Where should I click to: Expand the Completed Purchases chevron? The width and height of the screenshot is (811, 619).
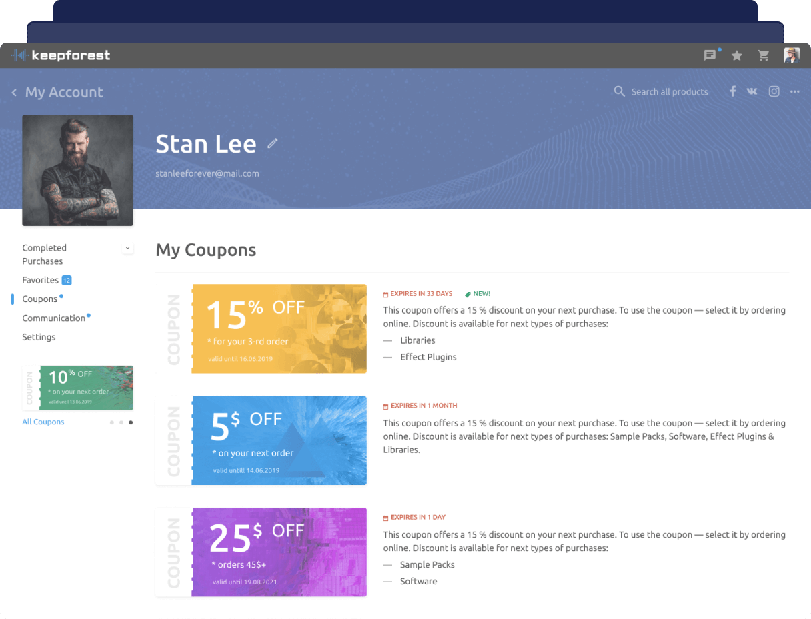pyautogui.click(x=128, y=248)
